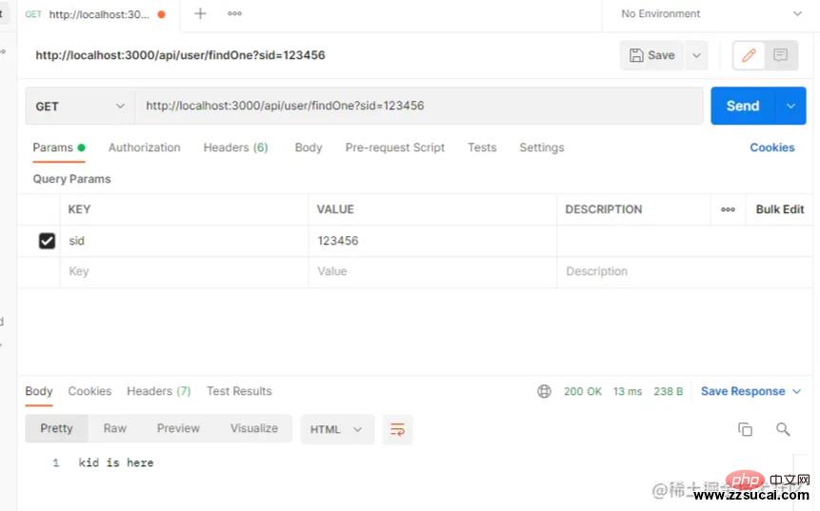Click the Save button
Viewport: 820px width, 511px height.
[652, 55]
